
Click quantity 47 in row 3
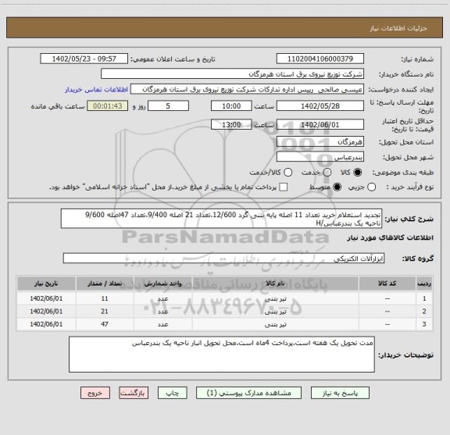point(105,324)
